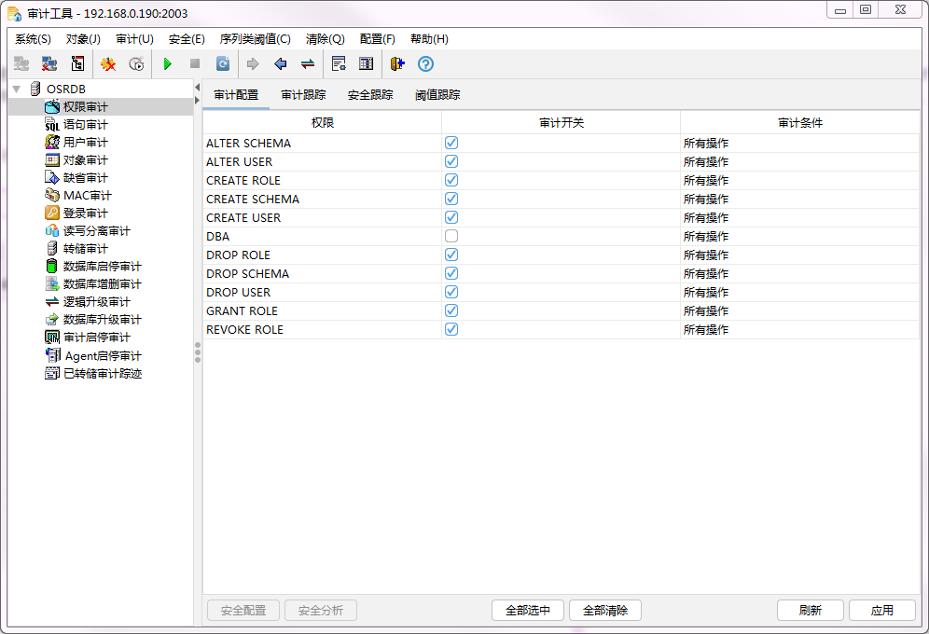Screen dimensions: 929x634
Task: Open help via question mark icon
Action: pyautogui.click(x=425, y=63)
